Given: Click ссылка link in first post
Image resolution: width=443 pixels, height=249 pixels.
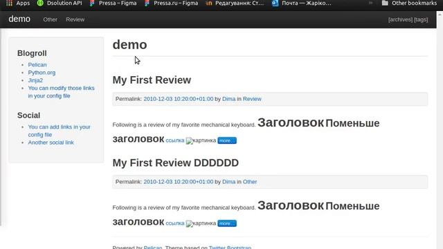Looking at the screenshot, I should click(175, 140).
